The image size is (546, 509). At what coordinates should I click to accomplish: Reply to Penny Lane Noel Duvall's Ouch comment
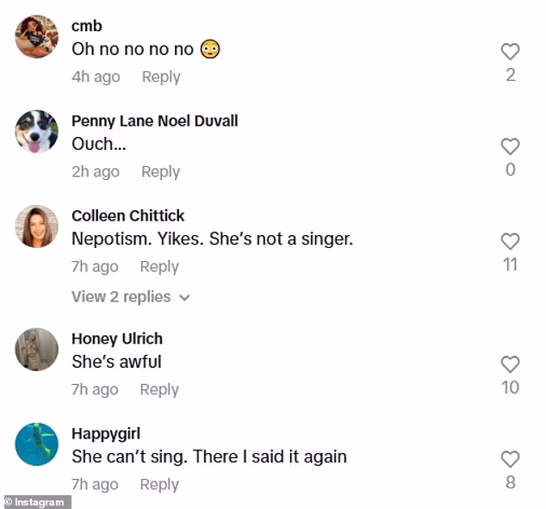[160, 171]
